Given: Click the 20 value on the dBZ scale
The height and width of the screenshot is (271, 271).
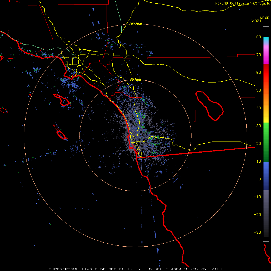Looking at the screenshot, I should click(259, 144).
